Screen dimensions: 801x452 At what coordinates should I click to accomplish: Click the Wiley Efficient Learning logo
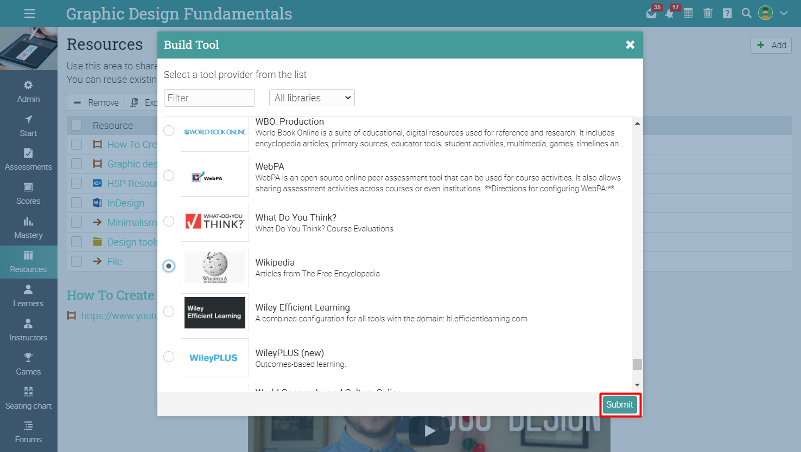pos(215,313)
